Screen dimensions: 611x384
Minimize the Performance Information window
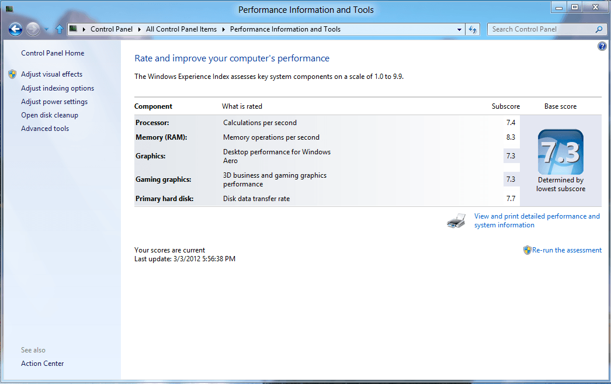560,7
